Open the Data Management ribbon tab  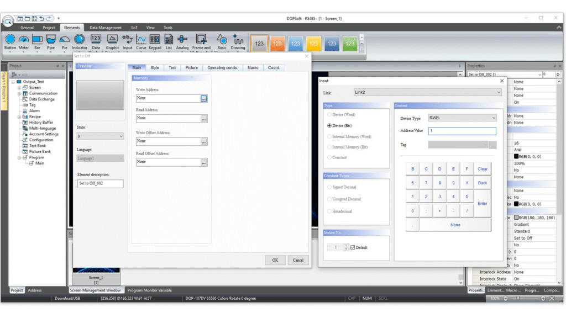(x=106, y=28)
